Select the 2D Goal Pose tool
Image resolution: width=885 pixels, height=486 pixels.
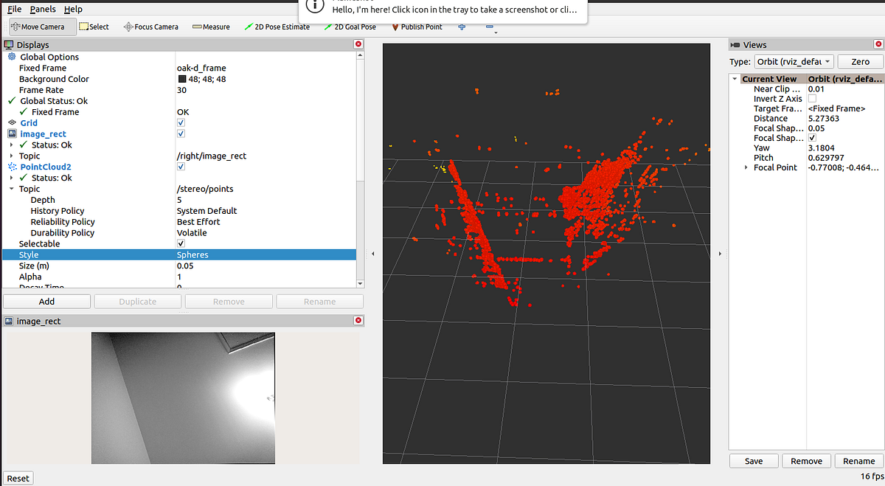click(350, 27)
